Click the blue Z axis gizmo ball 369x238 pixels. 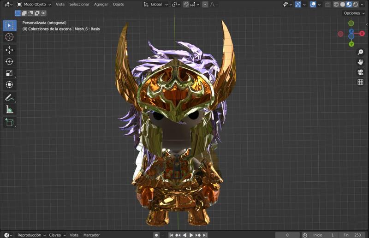351,31
